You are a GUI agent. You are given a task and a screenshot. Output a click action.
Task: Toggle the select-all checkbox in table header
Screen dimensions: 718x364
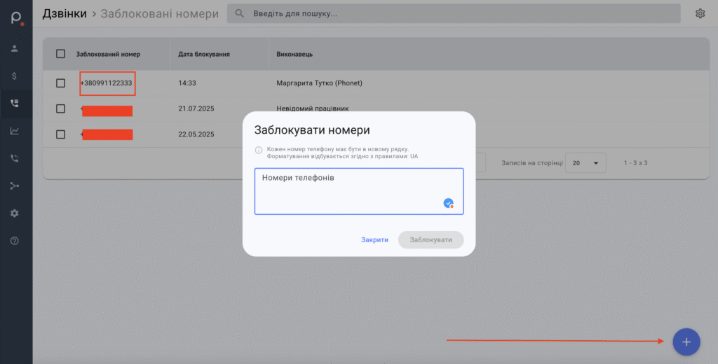pos(60,54)
